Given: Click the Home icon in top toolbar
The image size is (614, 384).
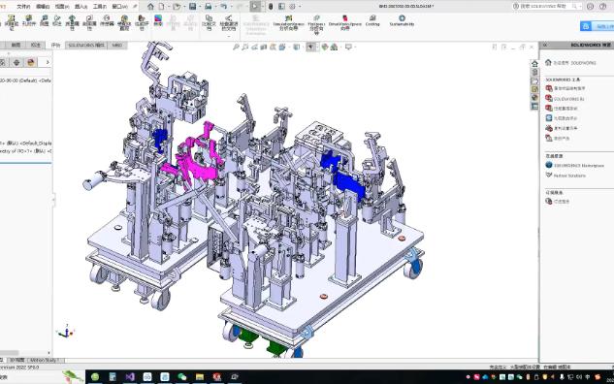Looking at the screenshot, I should pos(150,6).
